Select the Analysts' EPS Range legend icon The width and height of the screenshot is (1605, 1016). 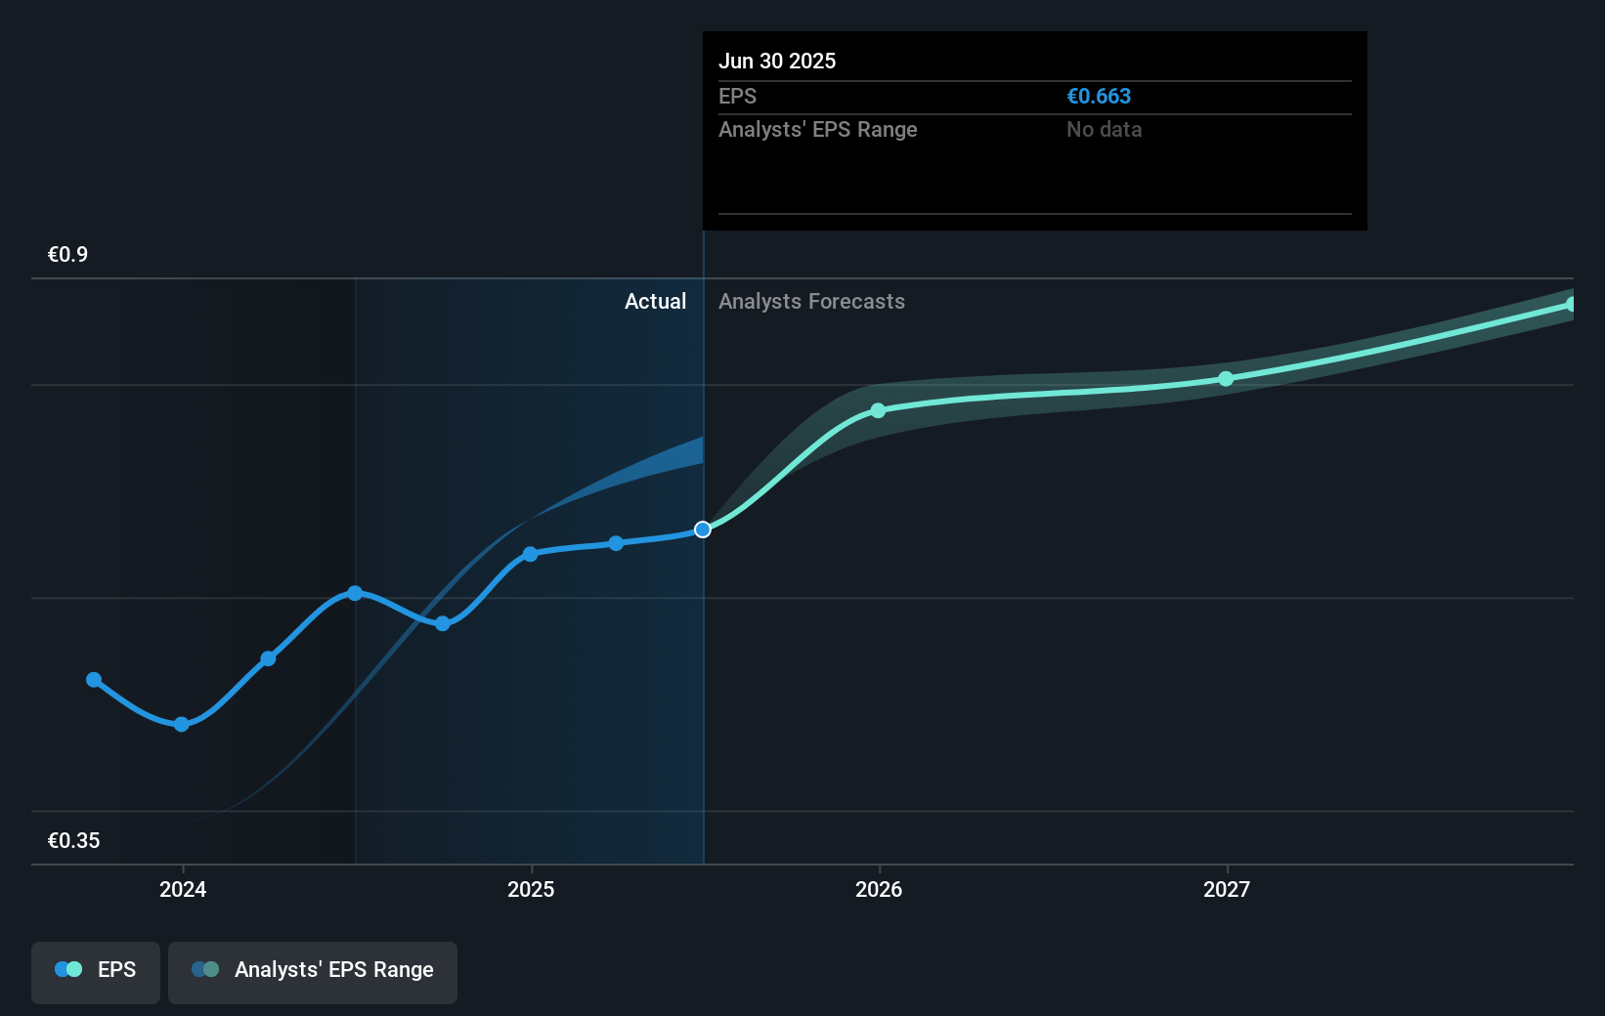tap(203, 968)
